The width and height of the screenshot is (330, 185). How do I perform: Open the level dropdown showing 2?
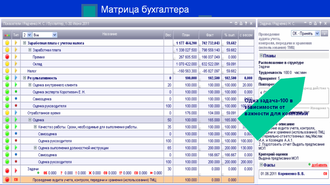point(27,35)
